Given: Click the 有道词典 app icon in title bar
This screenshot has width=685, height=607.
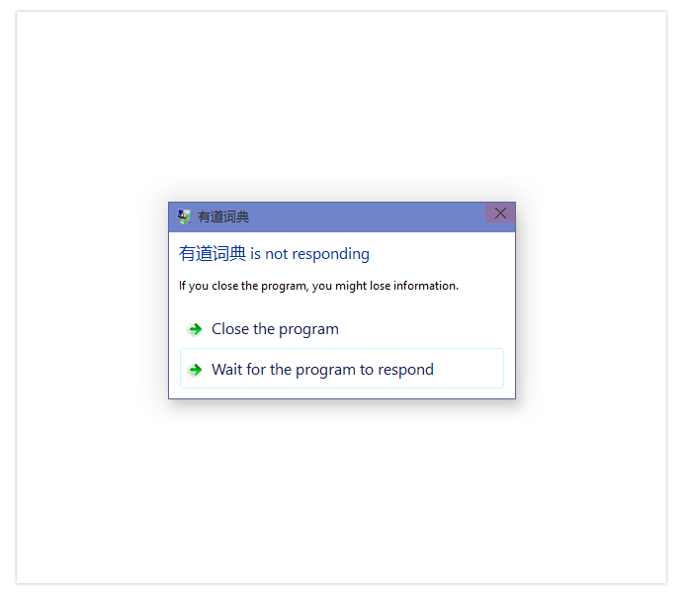Looking at the screenshot, I should click(184, 216).
